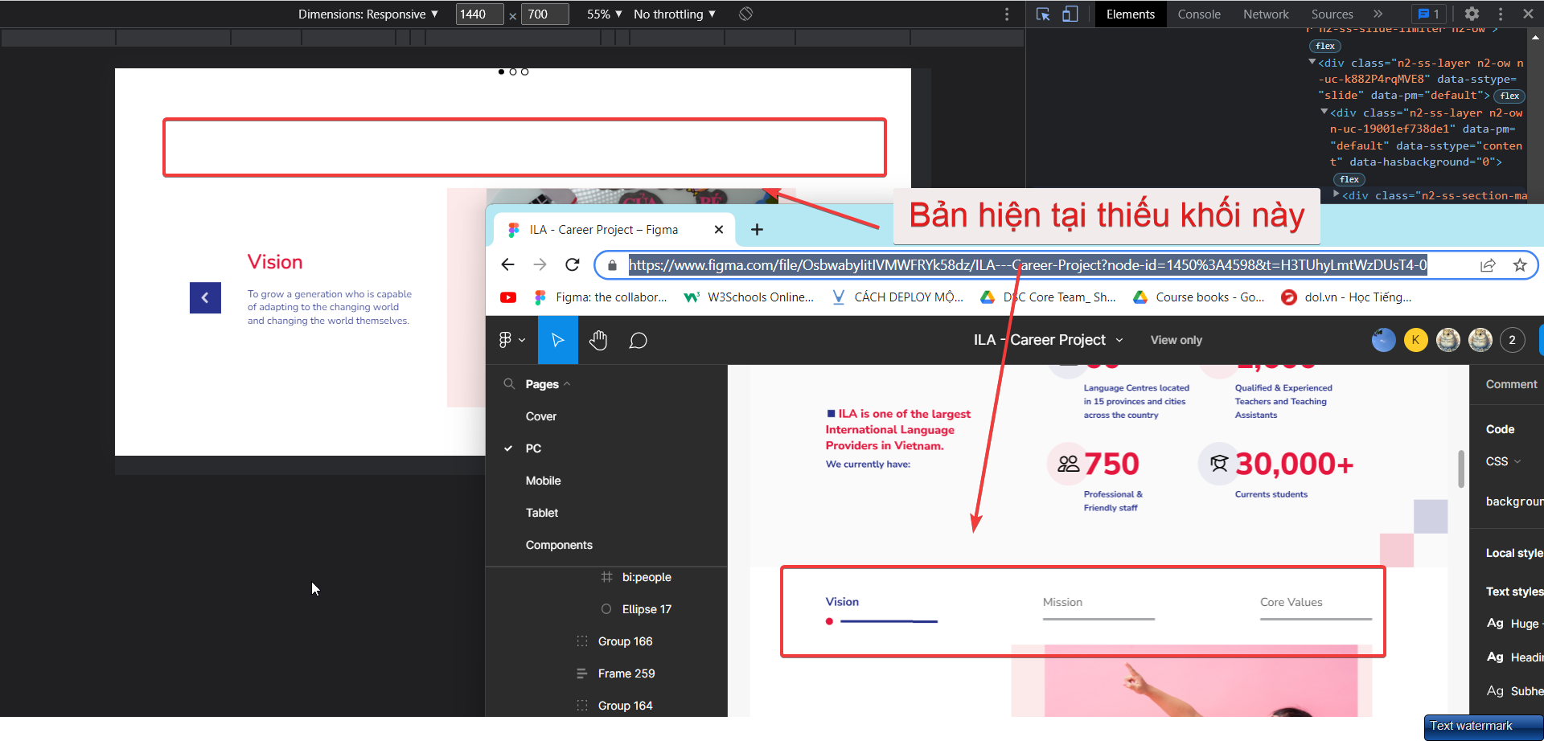The image size is (1544, 741).
Task: Select the Figma Hand tool
Action: (597, 340)
